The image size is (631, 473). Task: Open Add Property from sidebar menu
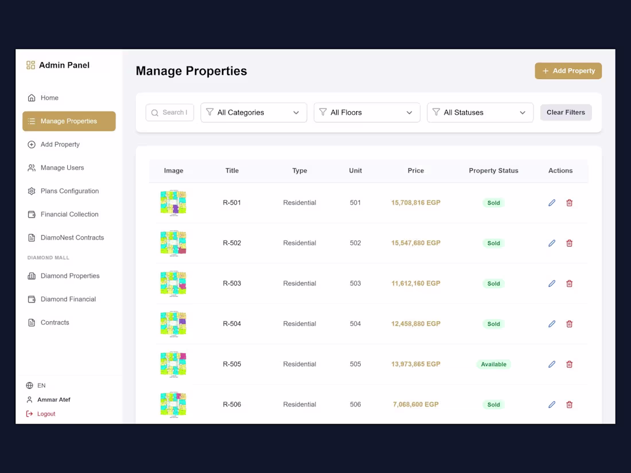(x=69, y=144)
